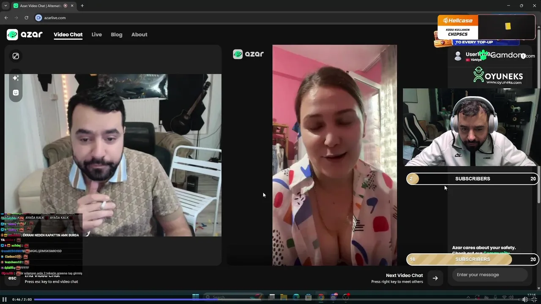Open the About tab

click(139, 35)
